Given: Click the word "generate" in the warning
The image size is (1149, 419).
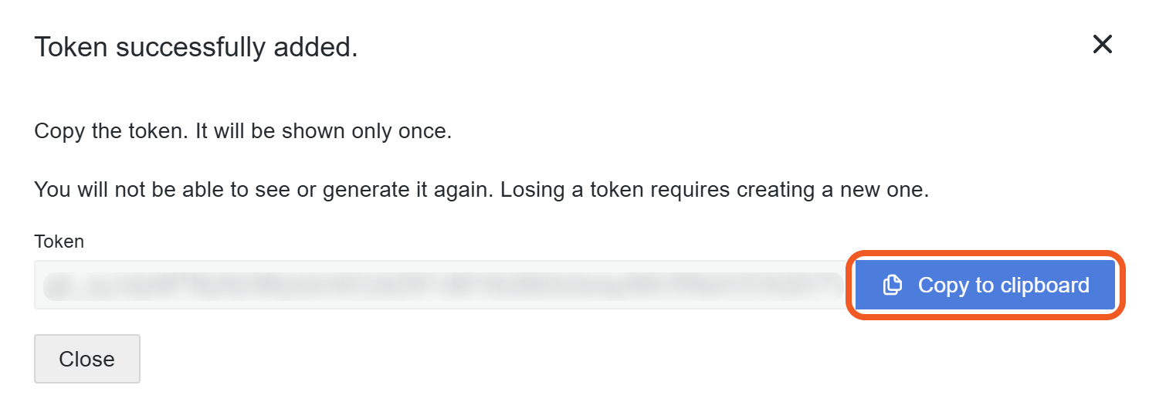Looking at the screenshot, I should (363, 190).
